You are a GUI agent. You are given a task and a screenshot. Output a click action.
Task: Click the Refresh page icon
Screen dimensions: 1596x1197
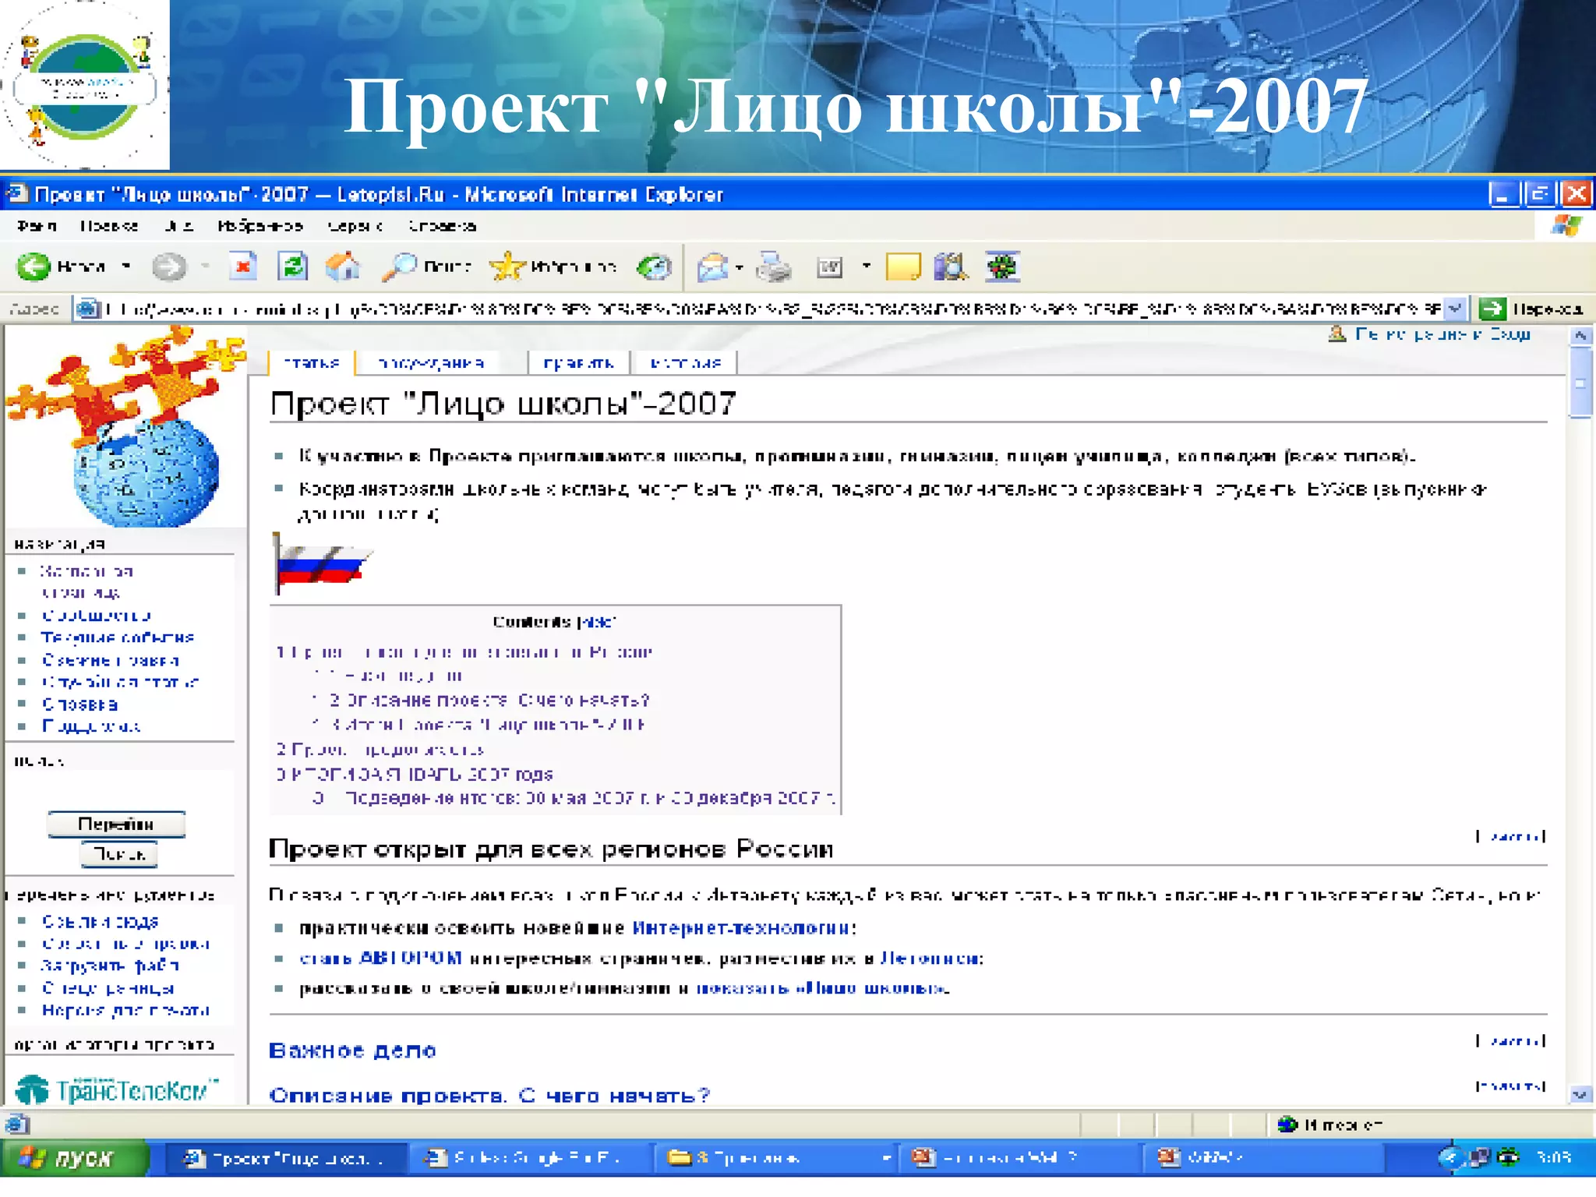click(293, 267)
